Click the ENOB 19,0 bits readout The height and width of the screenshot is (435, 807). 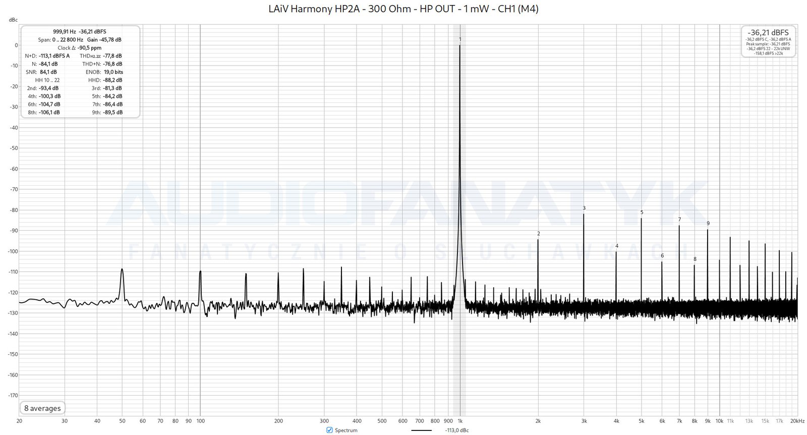click(x=113, y=72)
